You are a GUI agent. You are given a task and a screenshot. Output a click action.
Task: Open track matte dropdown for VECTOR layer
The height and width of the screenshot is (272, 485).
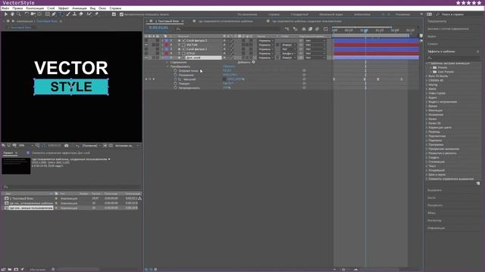click(x=289, y=45)
